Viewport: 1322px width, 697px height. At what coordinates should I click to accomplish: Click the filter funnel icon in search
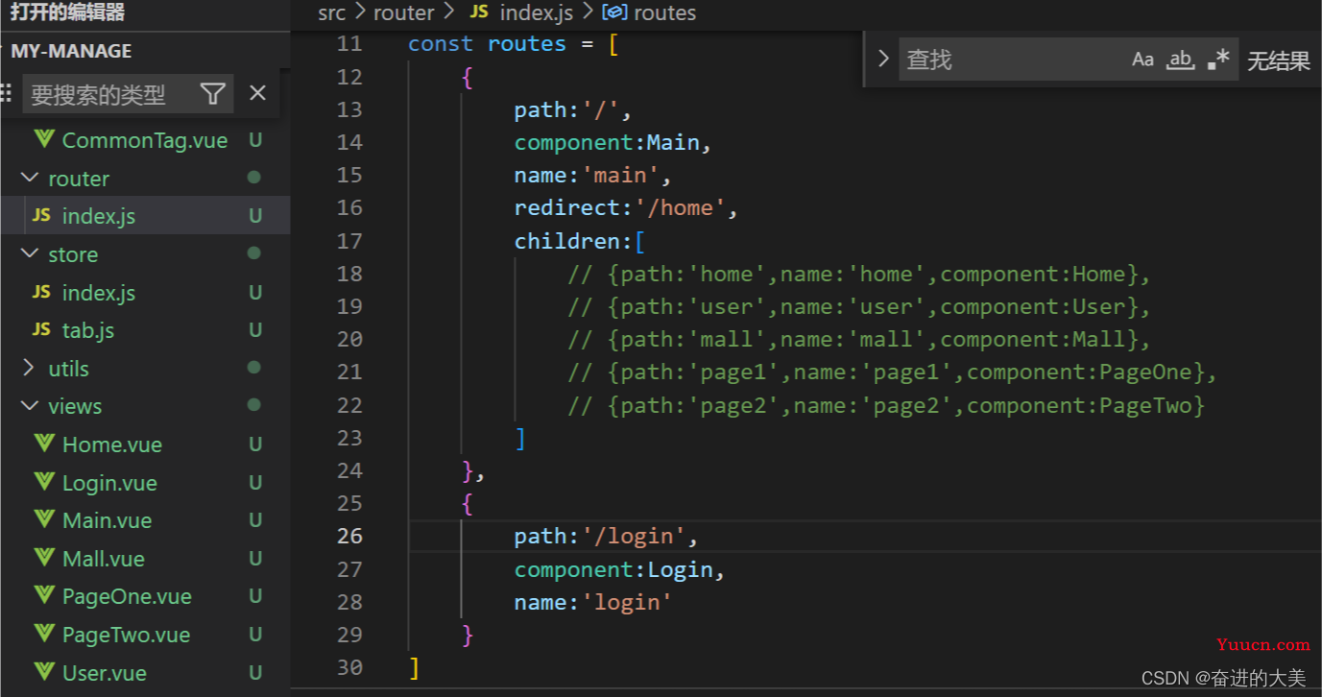click(213, 93)
